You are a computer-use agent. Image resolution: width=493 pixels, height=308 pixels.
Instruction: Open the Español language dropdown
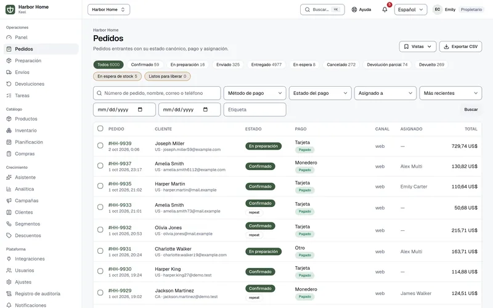click(410, 9)
